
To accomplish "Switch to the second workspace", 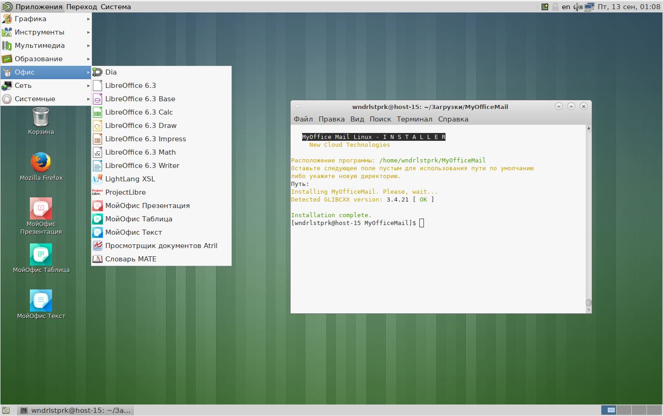I will point(623,410).
